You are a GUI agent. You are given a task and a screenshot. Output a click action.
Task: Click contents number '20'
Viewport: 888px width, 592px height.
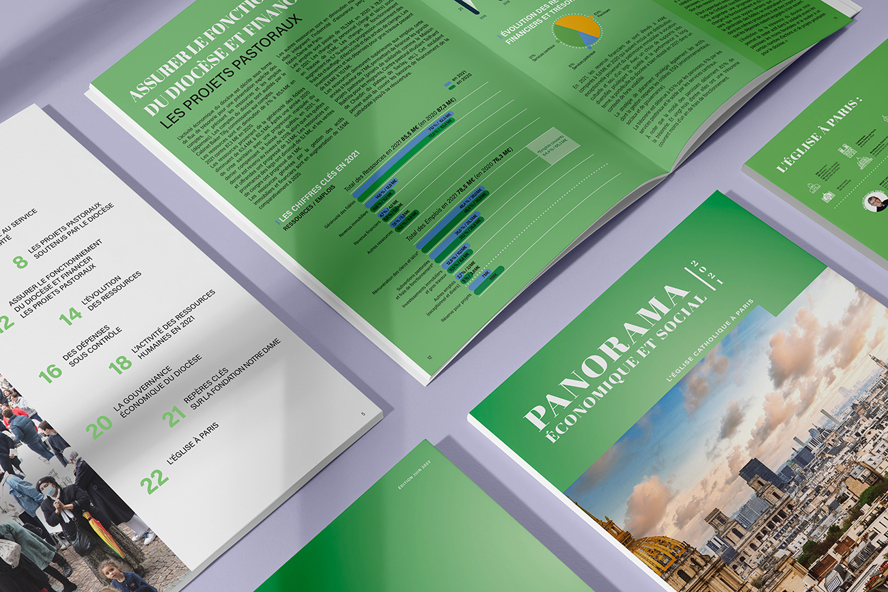pos(99,427)
